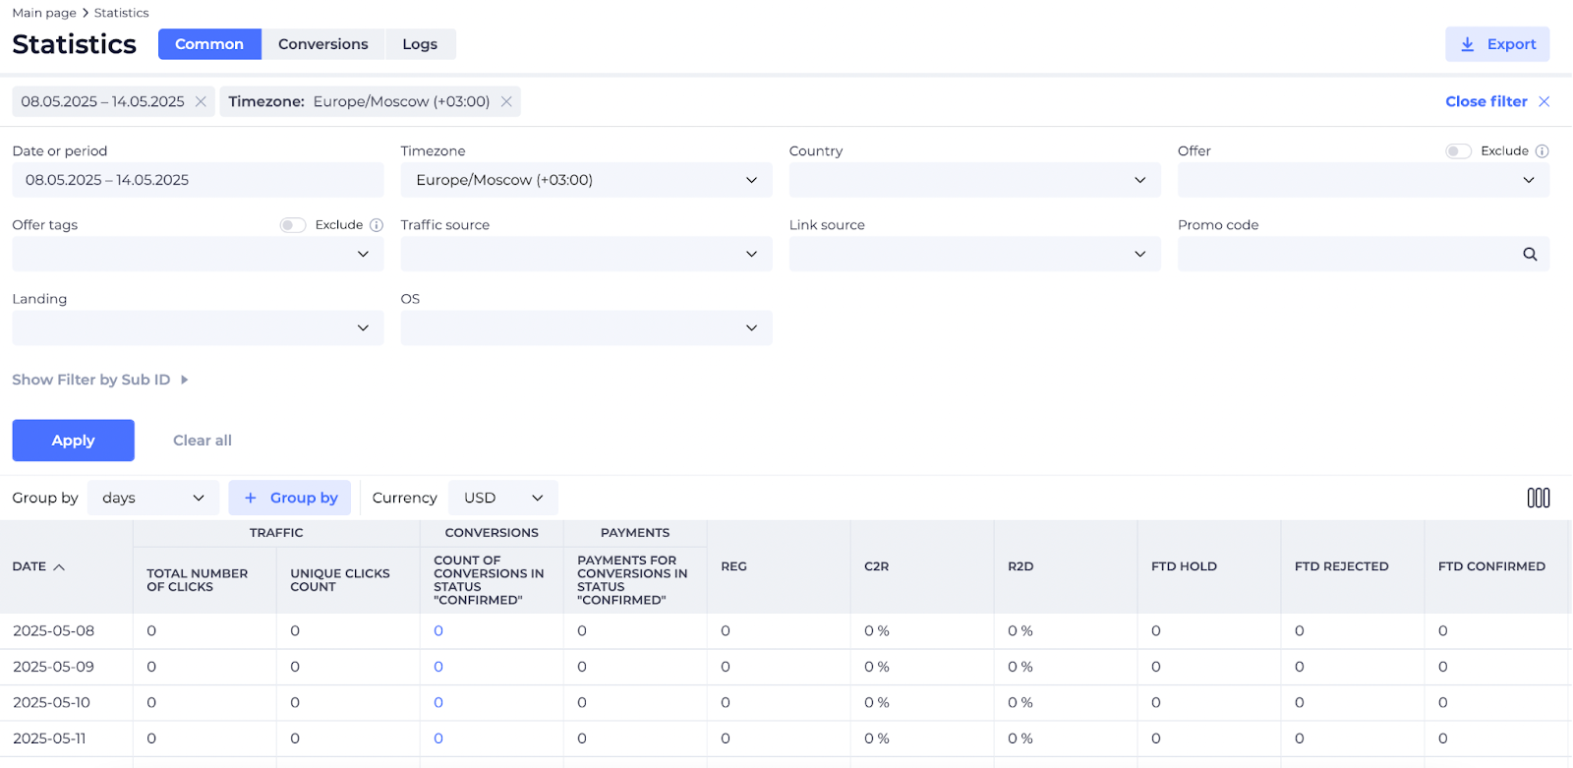This screenshot has height=768, width=1573.
Task: Click the PAYMENTS FOR CONVERSIONS column header
Action: pos(633,580)
